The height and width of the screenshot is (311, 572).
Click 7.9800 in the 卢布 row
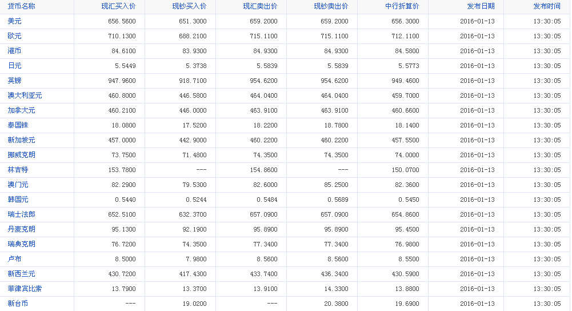pos(196,259)
